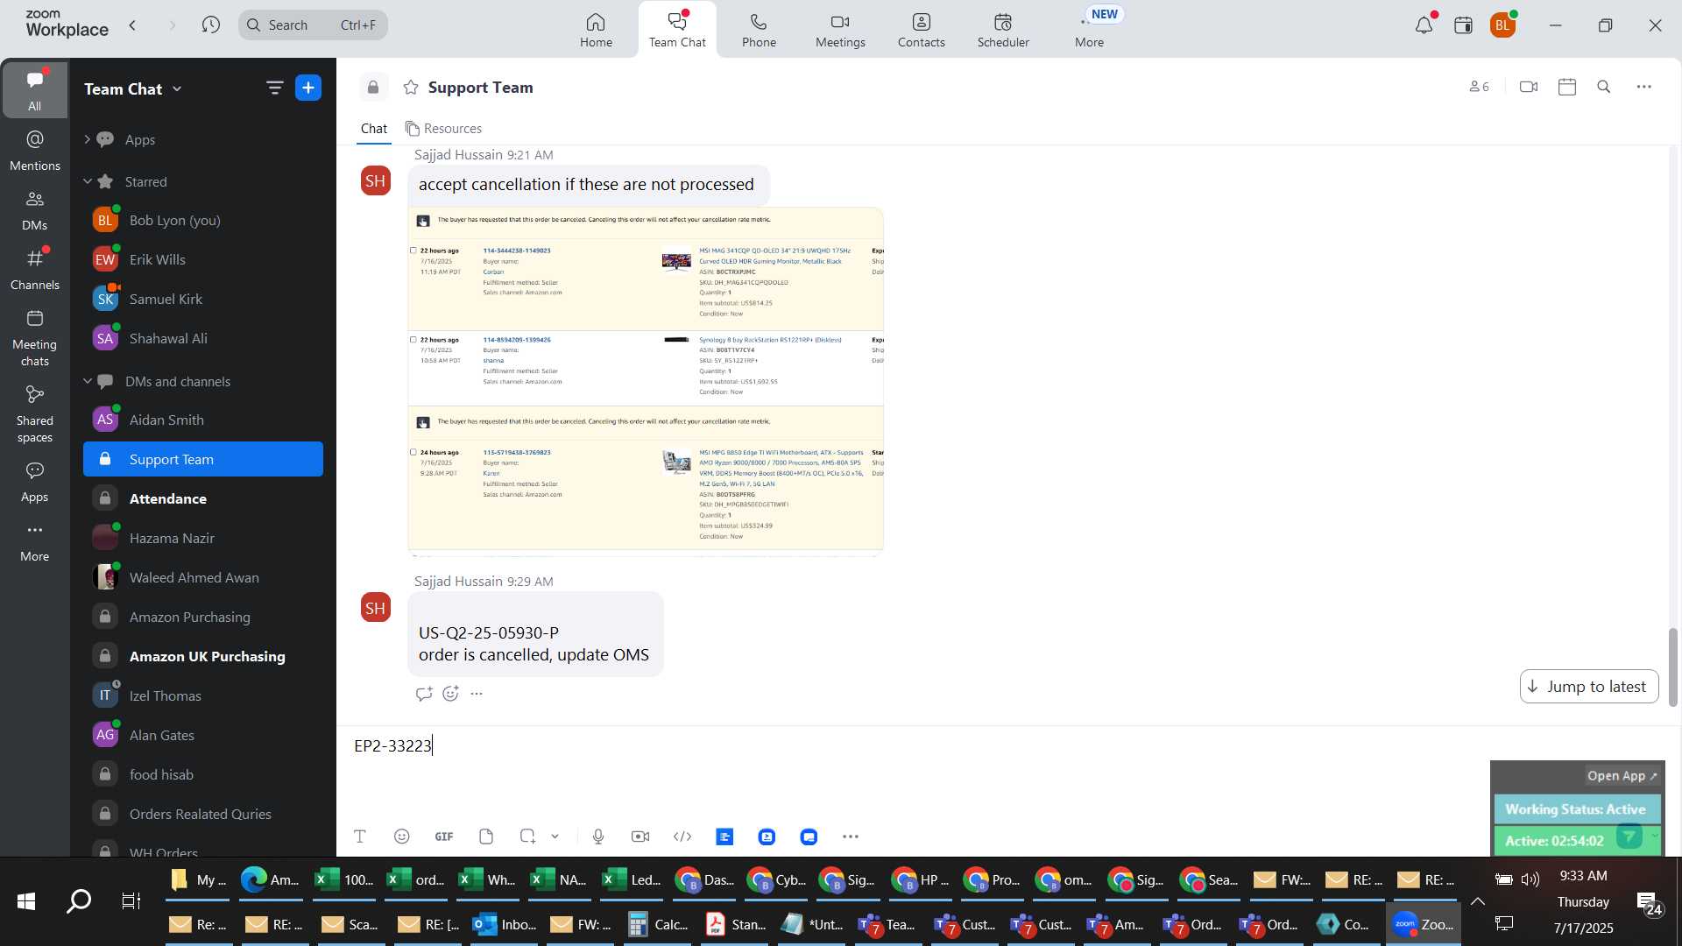
Task: Switch to the Home tab
Action: [x=596, y=30]
